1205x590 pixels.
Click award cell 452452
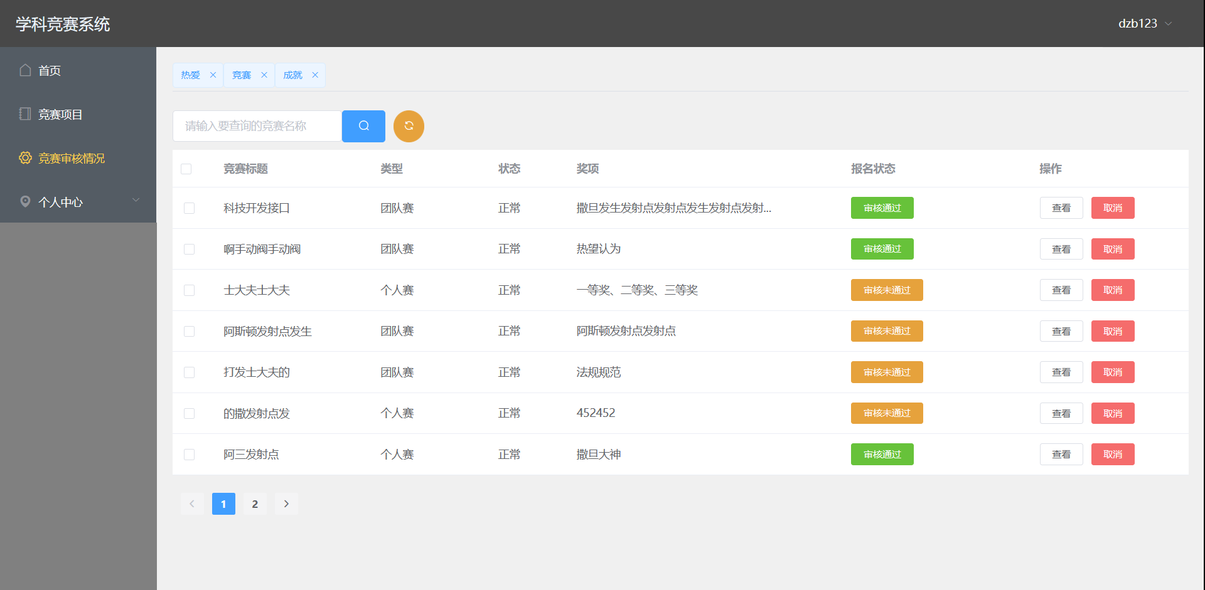click(596, 413)
